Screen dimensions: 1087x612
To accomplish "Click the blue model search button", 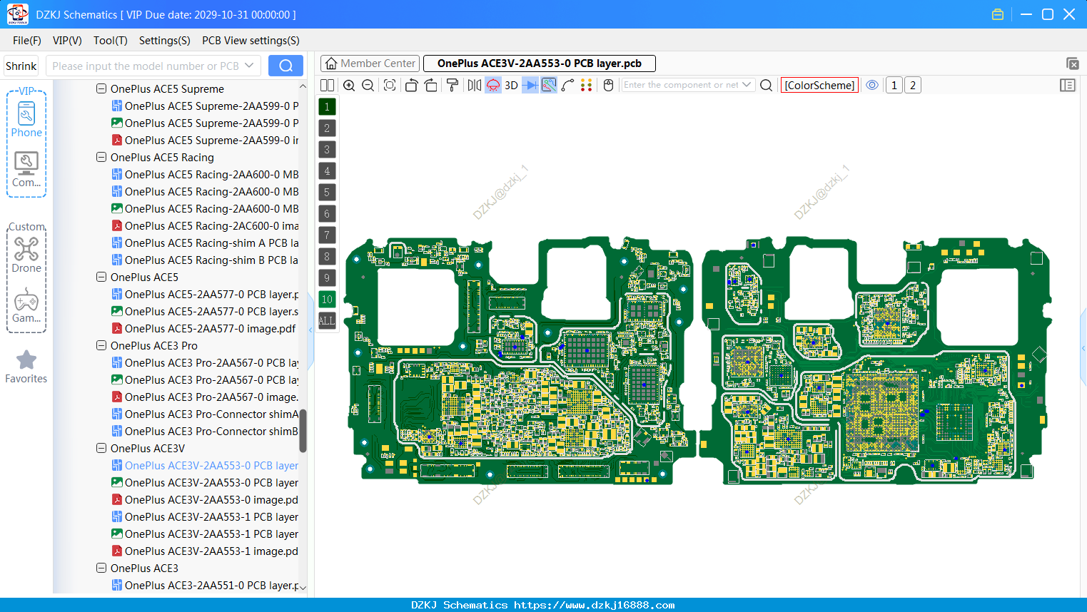I will click(x=285, y=66).
